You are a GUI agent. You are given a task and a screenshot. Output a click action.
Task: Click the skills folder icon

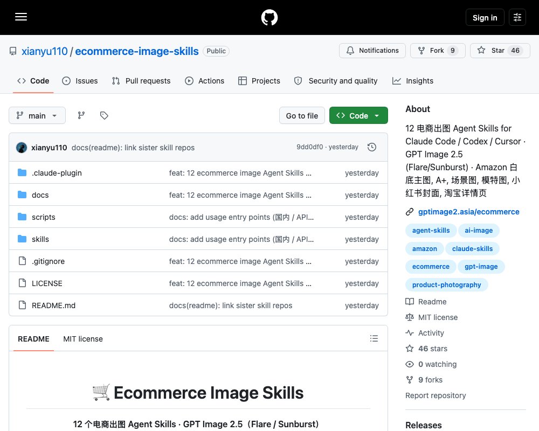click(x=22, y=239)
